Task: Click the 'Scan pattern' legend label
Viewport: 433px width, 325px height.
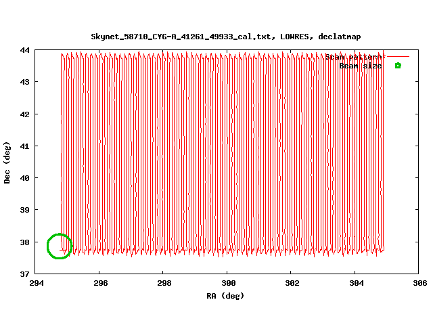Action: pos(353,57)
